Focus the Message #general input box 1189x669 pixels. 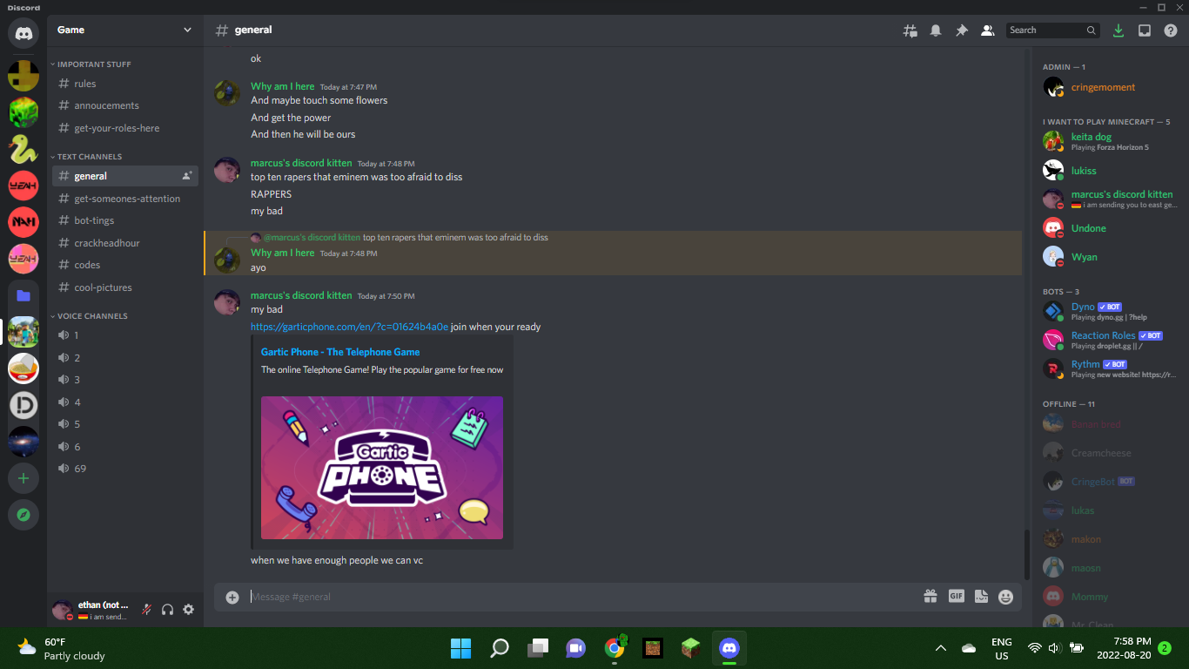click(x=574, y=597)
